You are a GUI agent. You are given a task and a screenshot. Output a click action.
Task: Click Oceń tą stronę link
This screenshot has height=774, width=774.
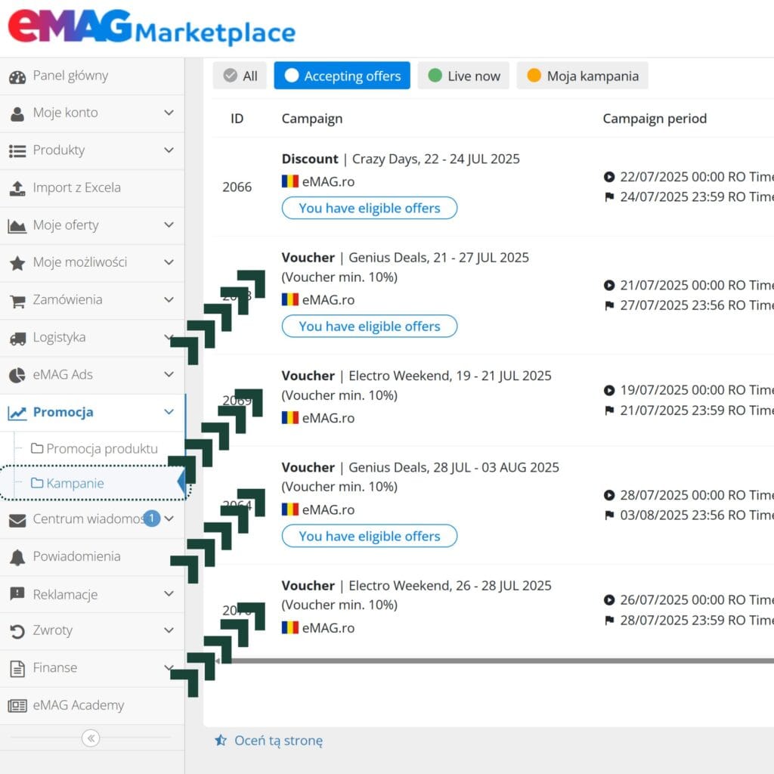click(x=278, y=741)
